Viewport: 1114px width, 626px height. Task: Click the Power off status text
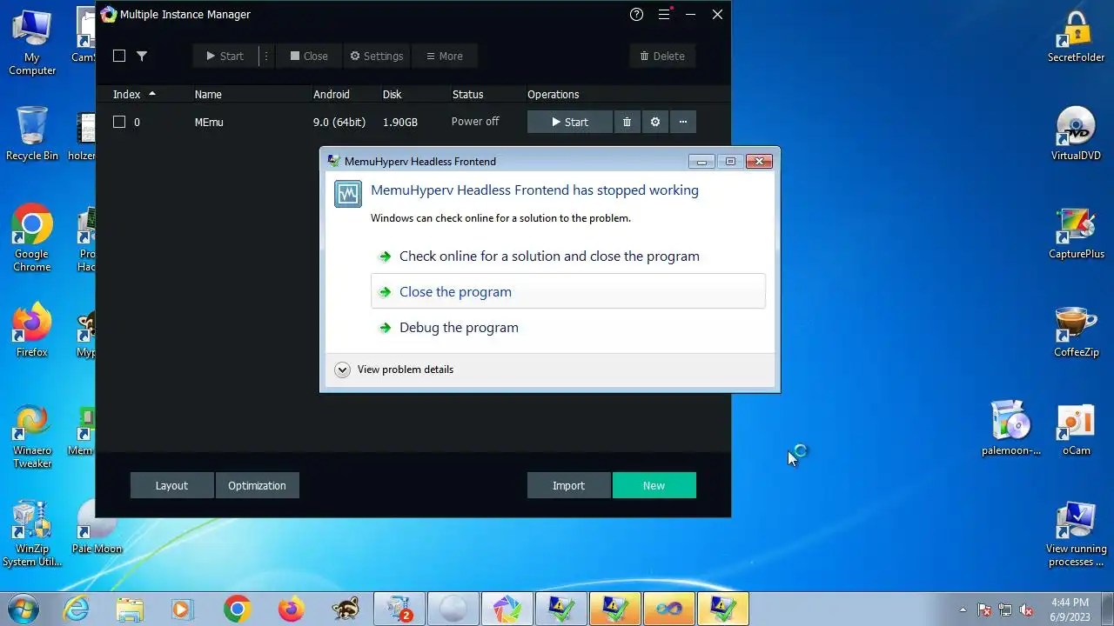[x=475, y=122]
